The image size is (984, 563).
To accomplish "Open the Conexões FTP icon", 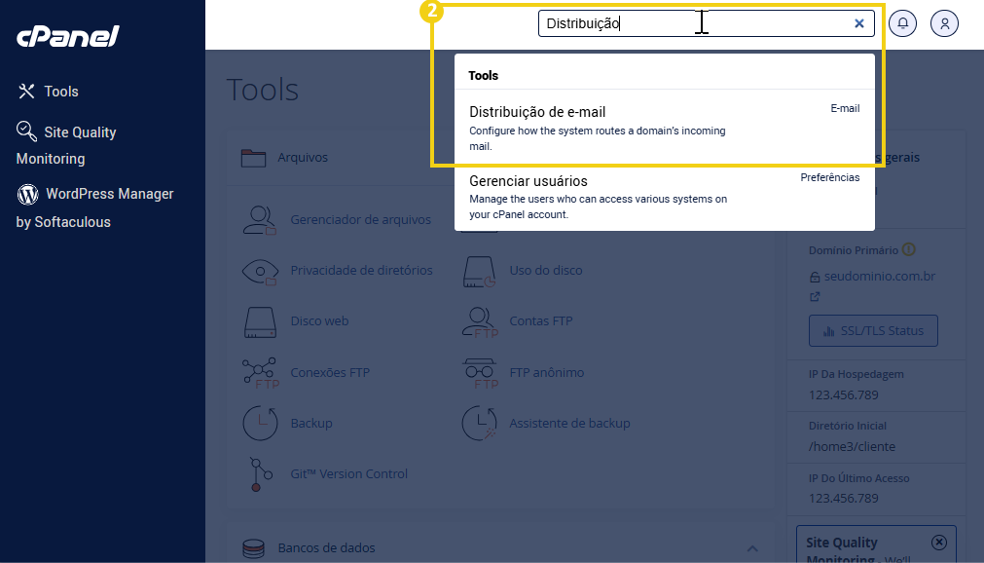I will click(259, 372).
